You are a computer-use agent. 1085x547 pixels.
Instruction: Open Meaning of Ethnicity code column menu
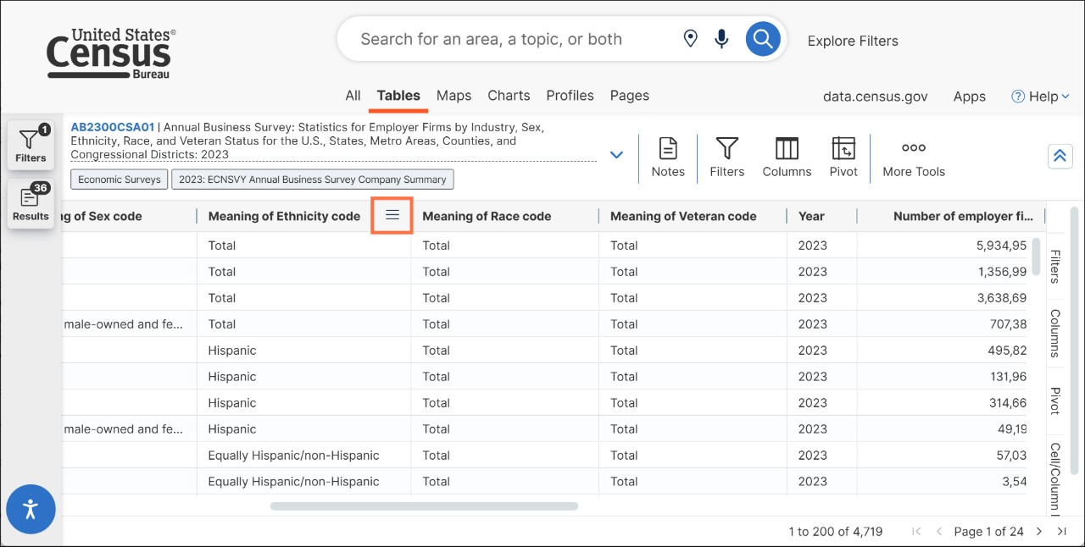tap(392, 216)
